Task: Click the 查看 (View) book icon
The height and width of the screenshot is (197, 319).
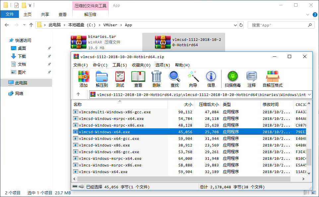Action: [138, 76]
